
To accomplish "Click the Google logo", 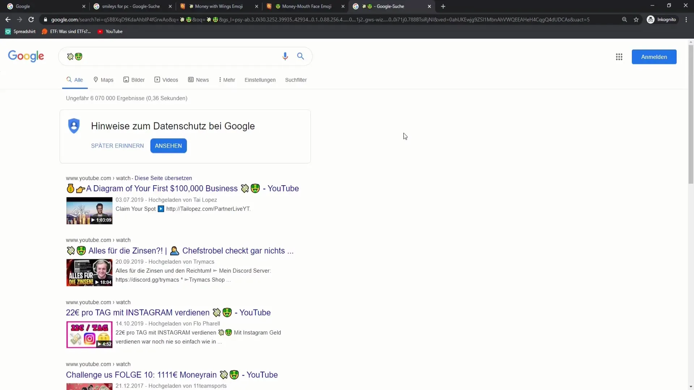I will click(26, 56).
